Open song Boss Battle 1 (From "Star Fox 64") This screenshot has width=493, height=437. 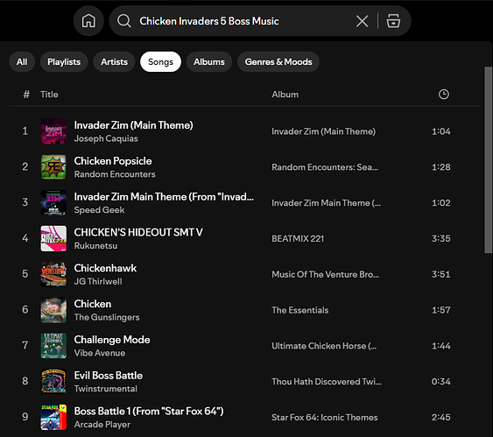pos(149,412)
